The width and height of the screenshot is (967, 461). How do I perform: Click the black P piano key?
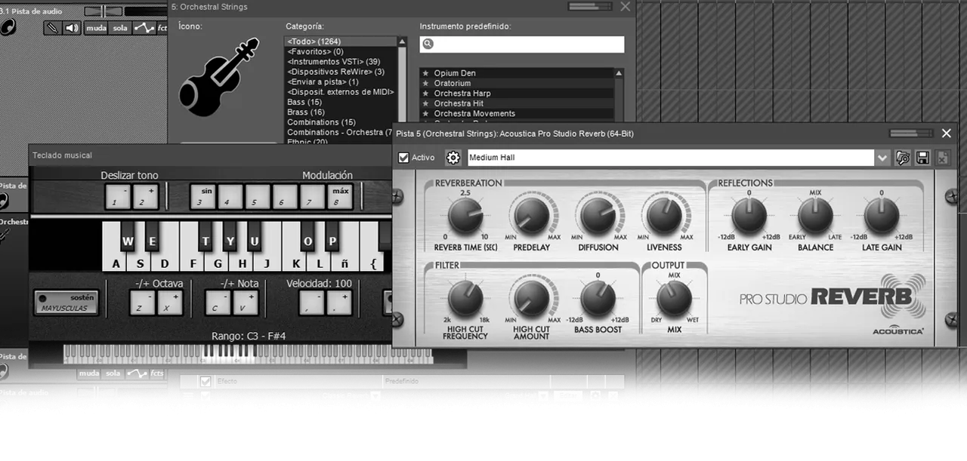click(x=332, y=236)
